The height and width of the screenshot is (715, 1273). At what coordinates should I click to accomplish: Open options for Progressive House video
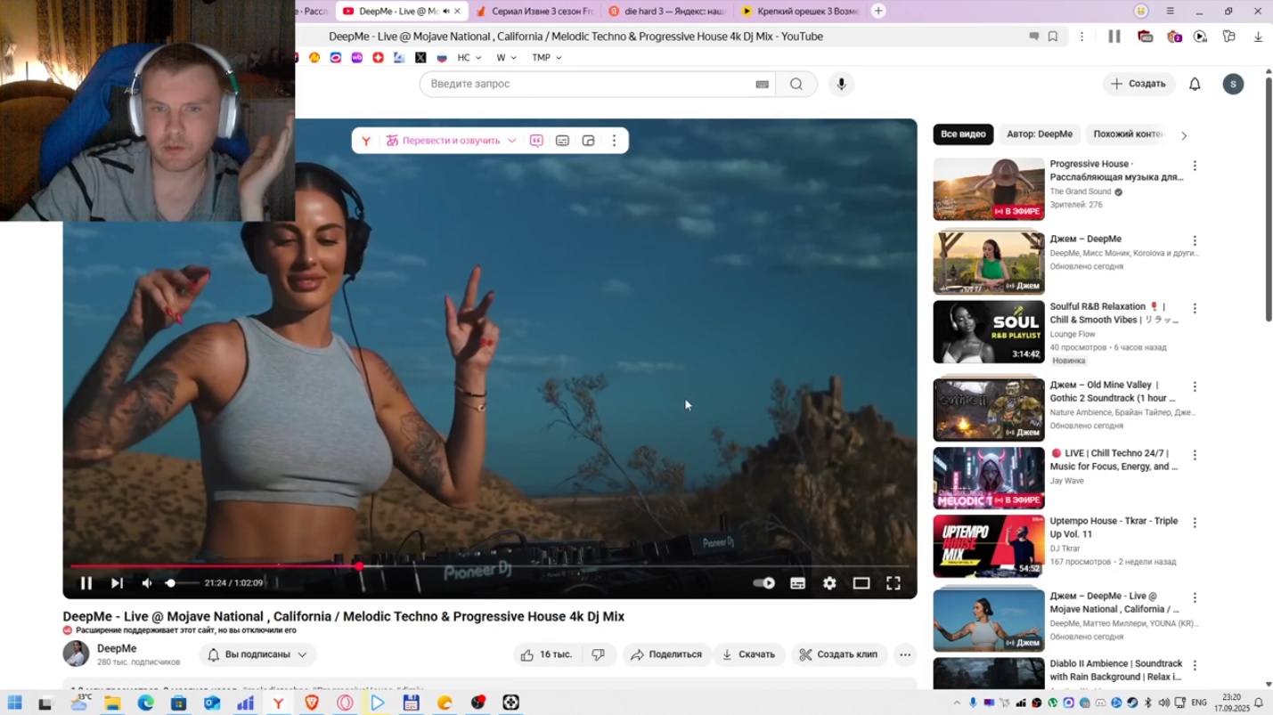tap(1195, 167)
